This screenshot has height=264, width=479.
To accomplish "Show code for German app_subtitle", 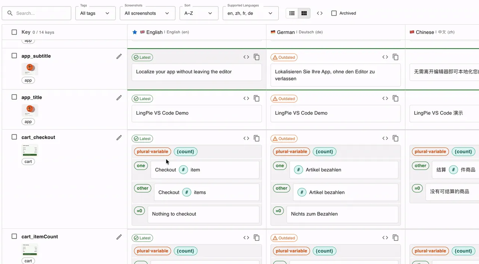I will click(x=385, y=57).
